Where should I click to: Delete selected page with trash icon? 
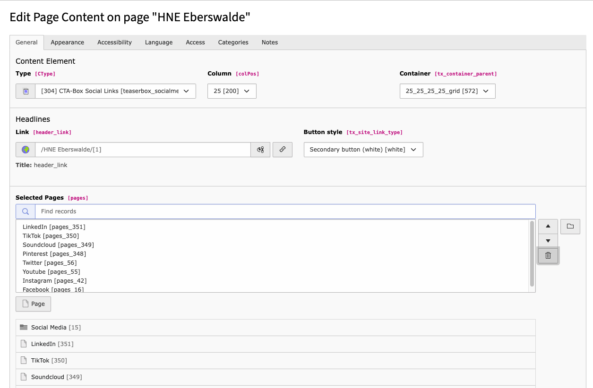pyautogui.click(x=548, y=256)
